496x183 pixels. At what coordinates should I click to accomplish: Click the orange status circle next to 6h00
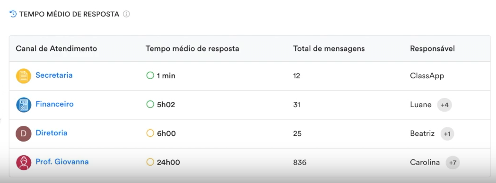[x=150, y=133]
